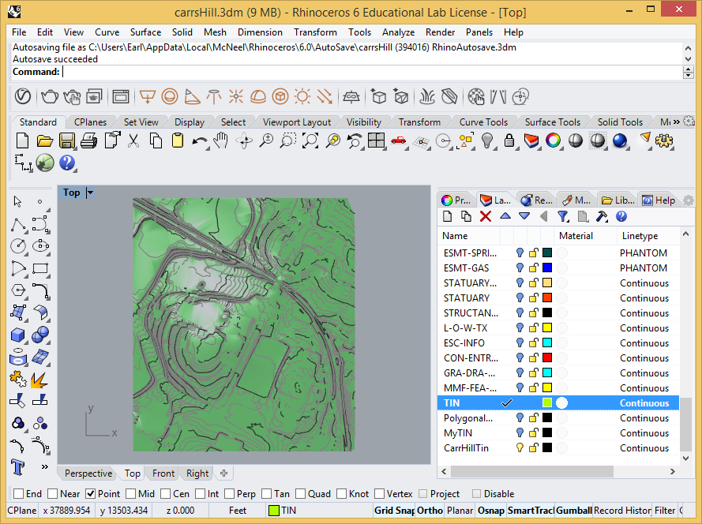Enable the Near osnap checkbox

tap(53, 493)
